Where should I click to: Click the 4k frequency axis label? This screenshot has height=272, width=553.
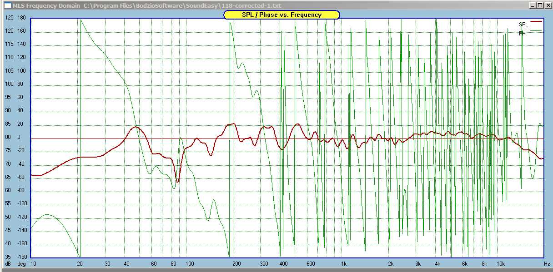click(437, 263)
